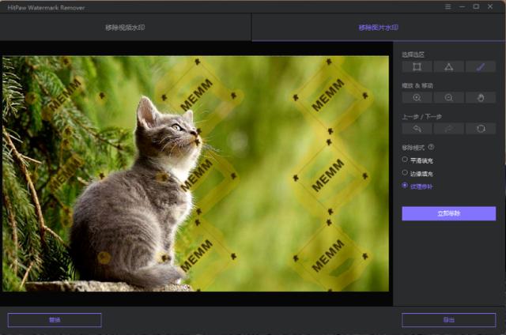Choose the 平滑填充 removal mode

click(x=406, y=159)
